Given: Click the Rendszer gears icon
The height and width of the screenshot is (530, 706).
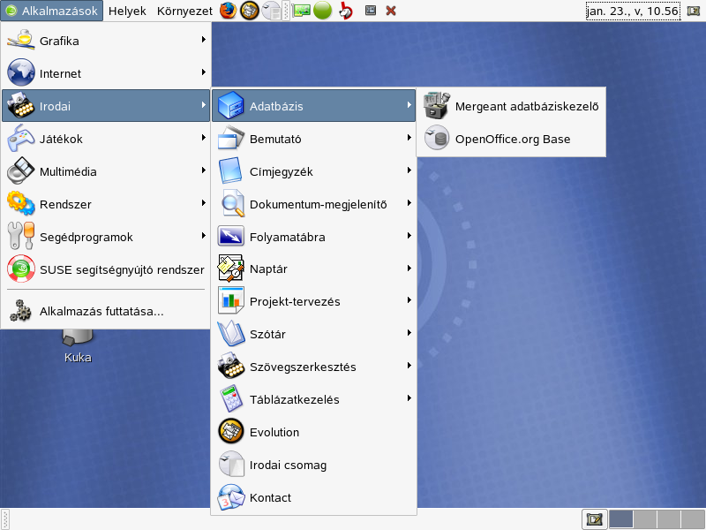Looking at the screenshot, I should coord(20,203).
